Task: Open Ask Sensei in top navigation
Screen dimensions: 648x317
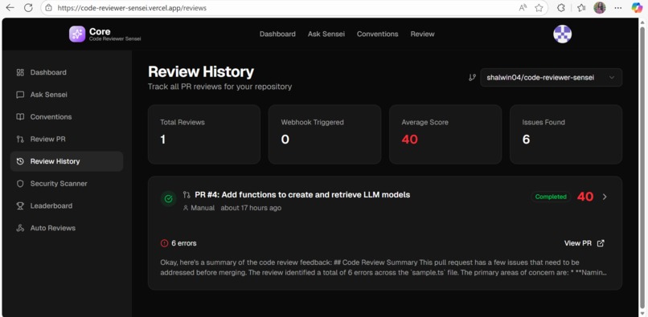Action: click(326, 34)
